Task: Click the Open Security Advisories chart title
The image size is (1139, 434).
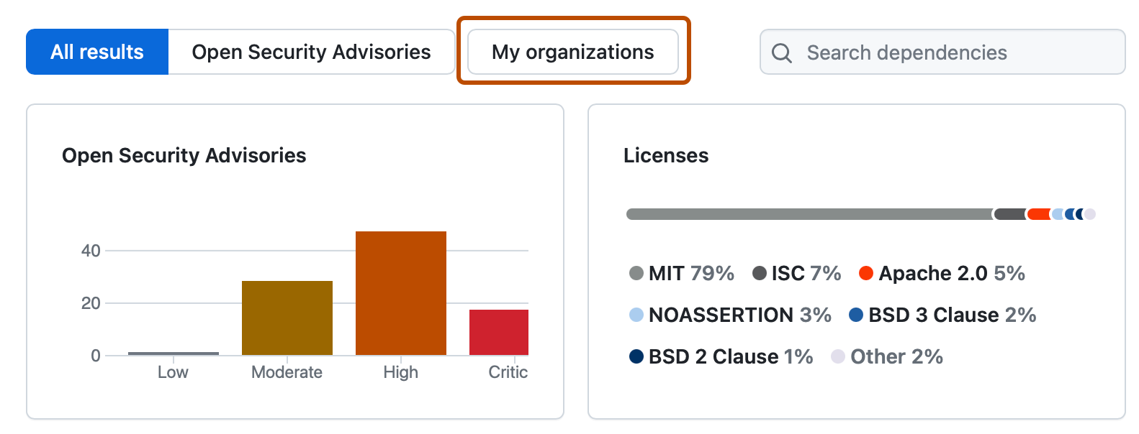Action: click(x=184, y=155)
